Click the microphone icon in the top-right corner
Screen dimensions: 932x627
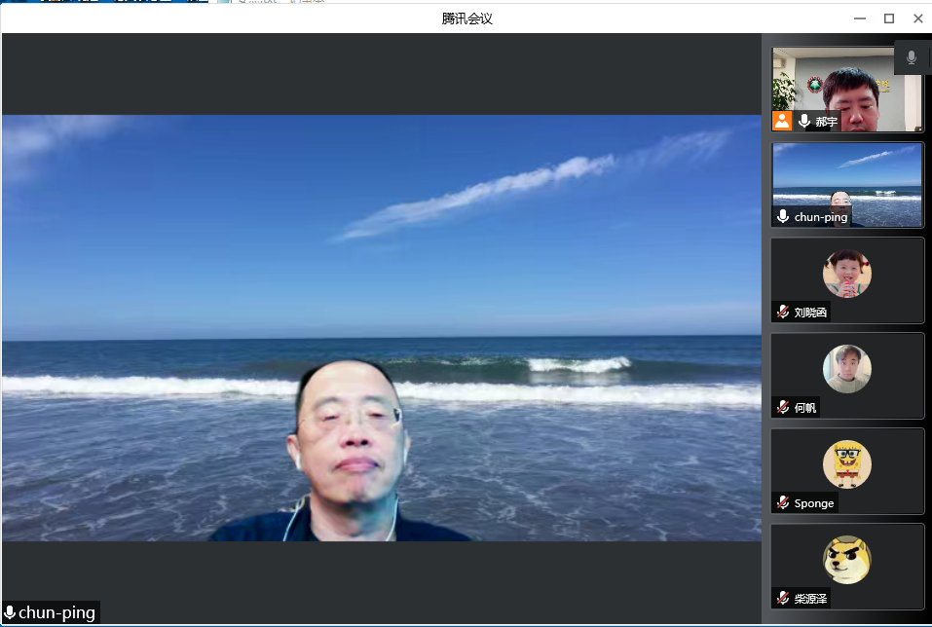[912, 57]
